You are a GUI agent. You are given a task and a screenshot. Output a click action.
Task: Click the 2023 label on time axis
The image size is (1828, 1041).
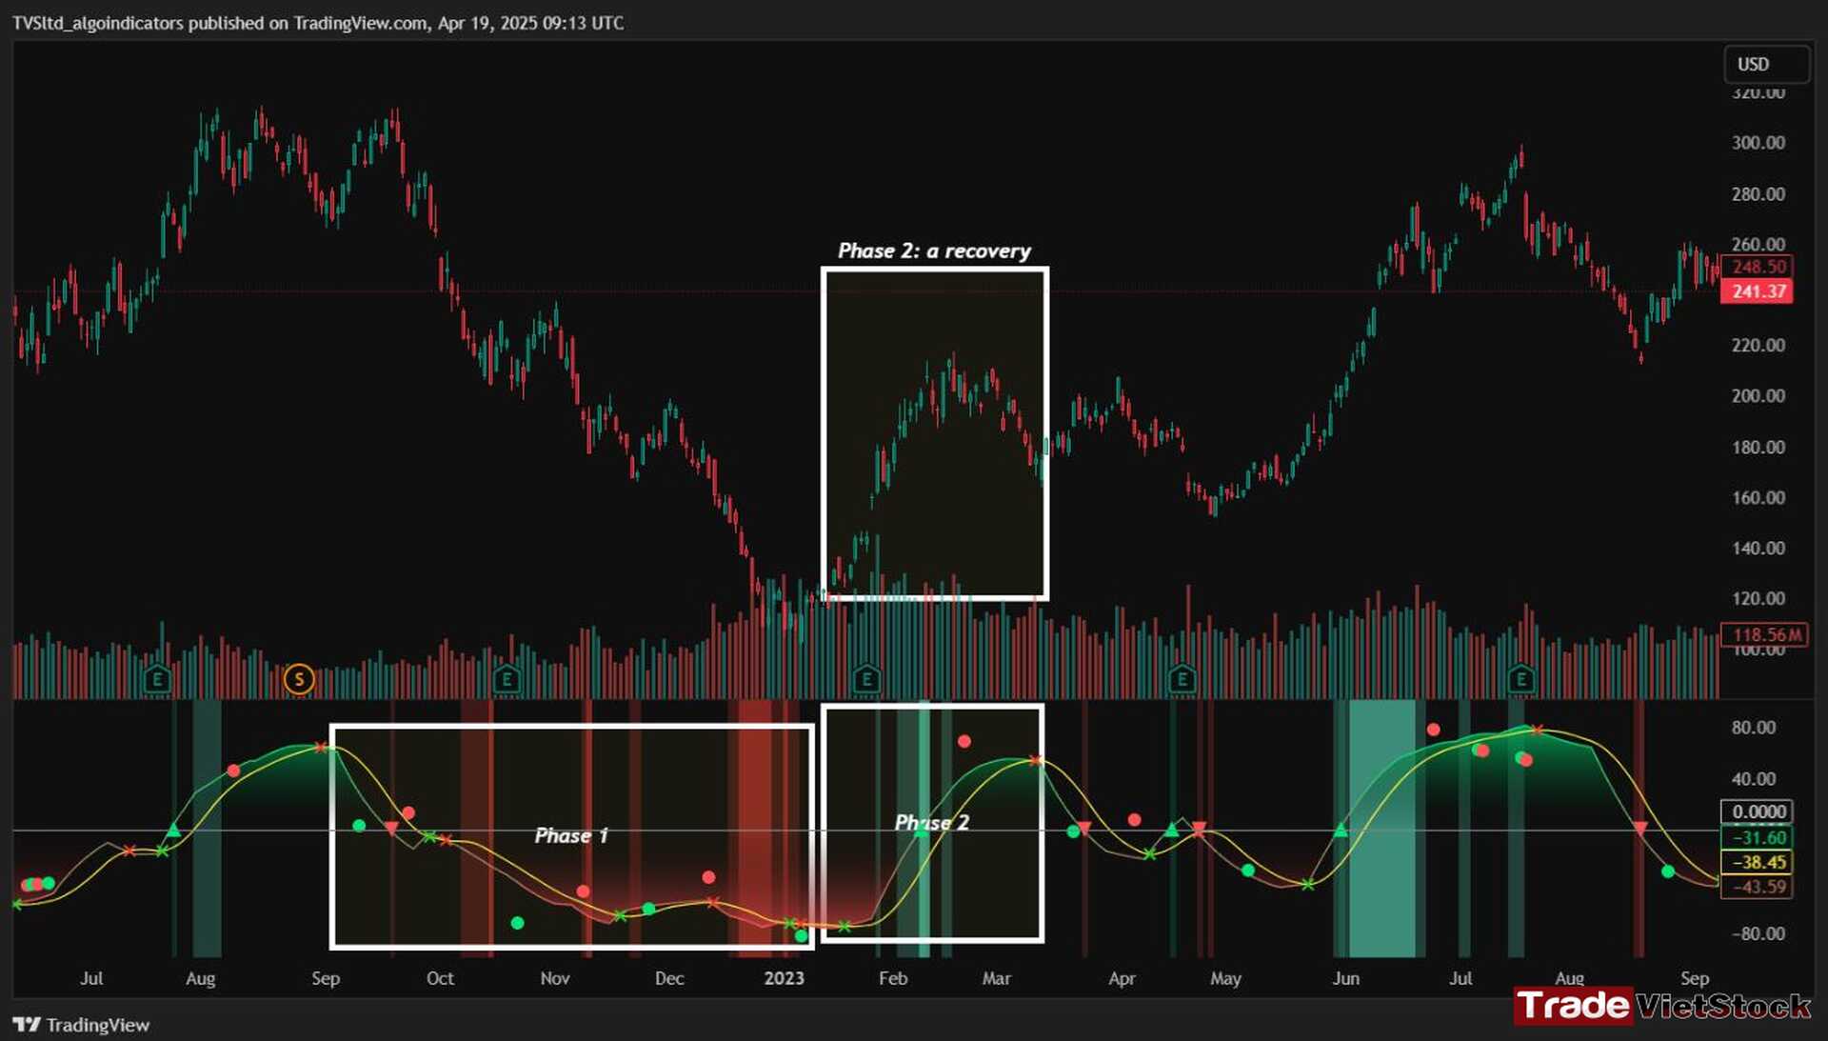(x=784, y=978)
